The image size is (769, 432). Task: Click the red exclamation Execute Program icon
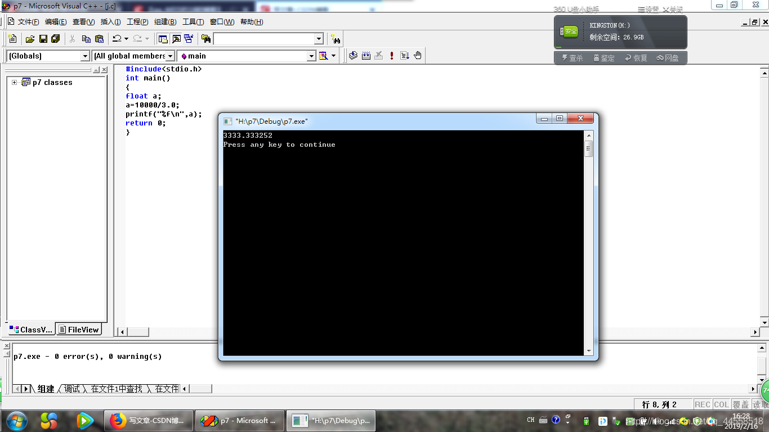[x=392, y=56]
